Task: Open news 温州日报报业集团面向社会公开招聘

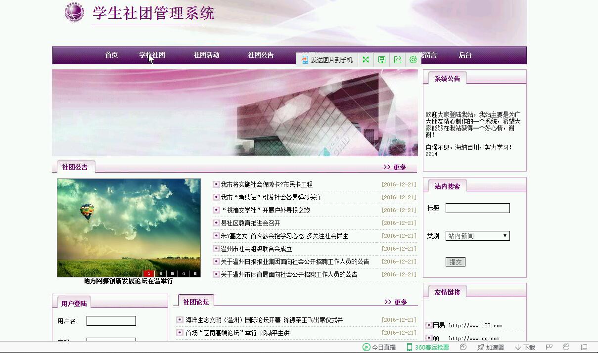Action: click(x=295, y=262)
